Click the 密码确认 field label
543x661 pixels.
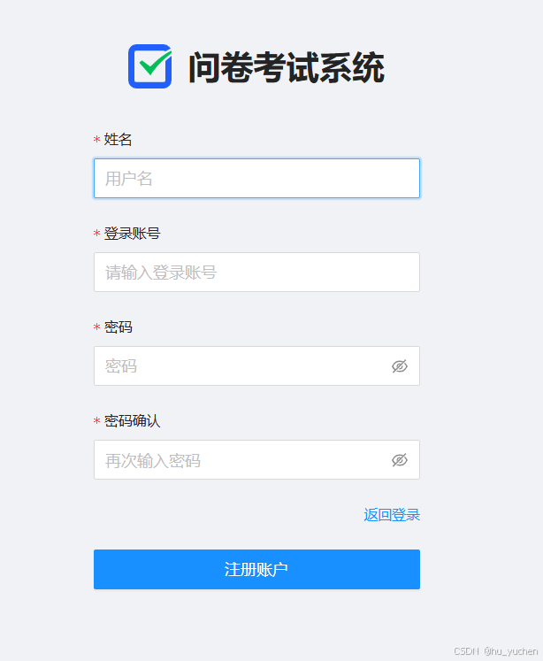click(x=133, y=420)
